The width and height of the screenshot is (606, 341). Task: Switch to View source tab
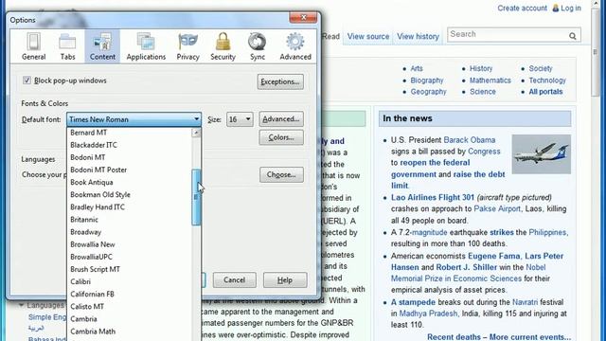click(368, 36)
